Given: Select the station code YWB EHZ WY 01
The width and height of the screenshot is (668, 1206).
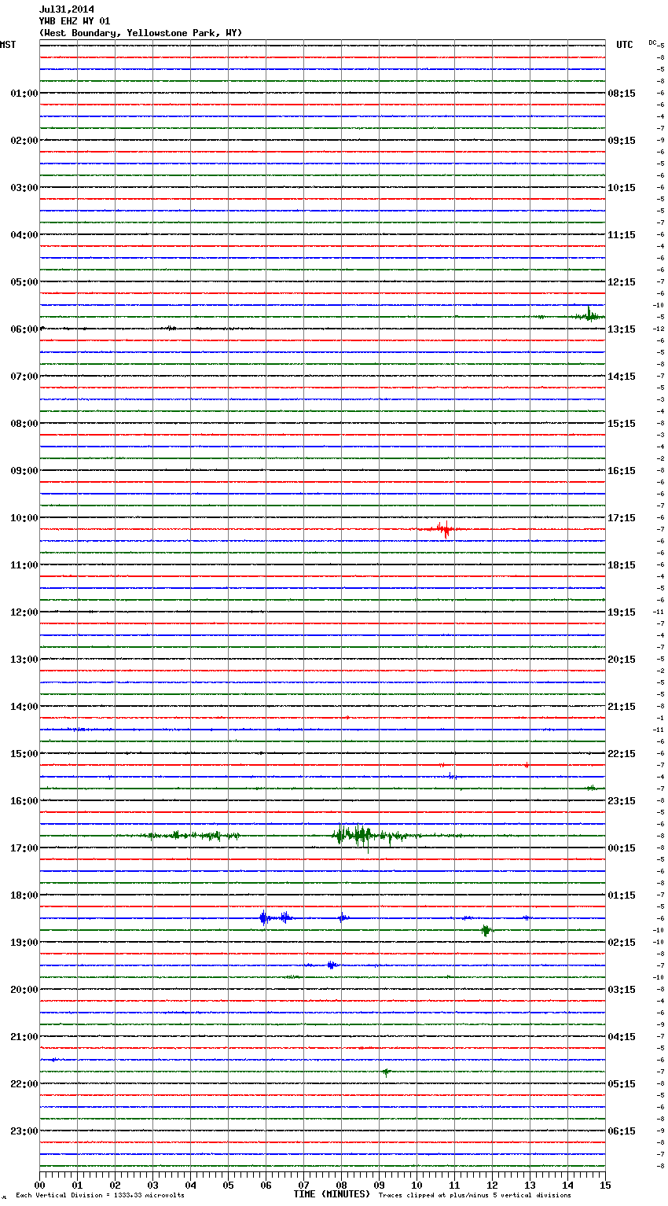Looking at the screenshot, I should 75,21.
